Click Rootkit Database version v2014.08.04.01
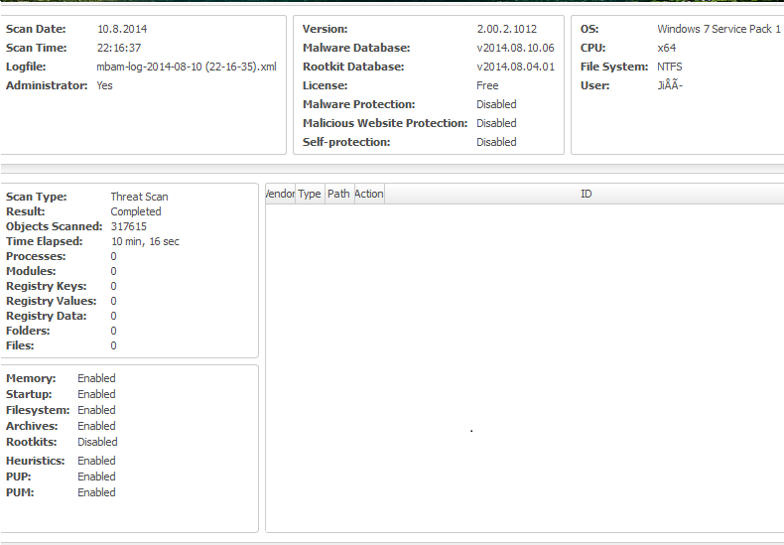 515,67
